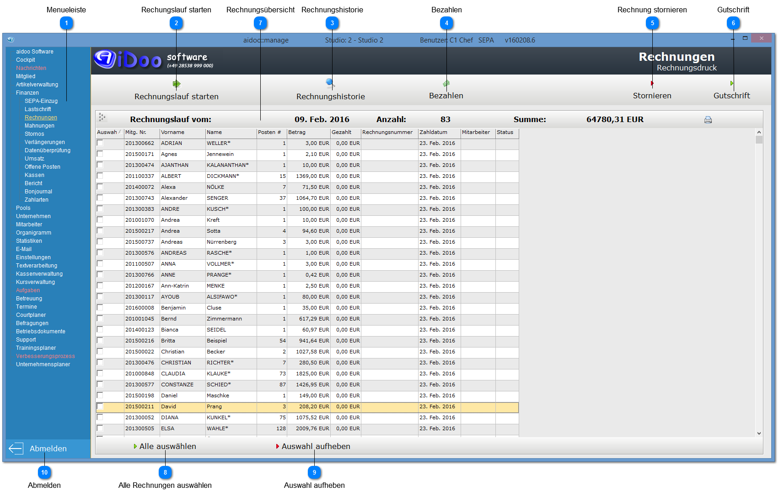This screenshot has width=779, height=497.
Task: Click the vertical scrollbar thumb
Action: (759, 140)
